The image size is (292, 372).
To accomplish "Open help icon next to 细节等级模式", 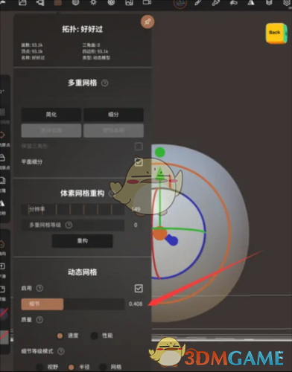I will tap(61, 351).
